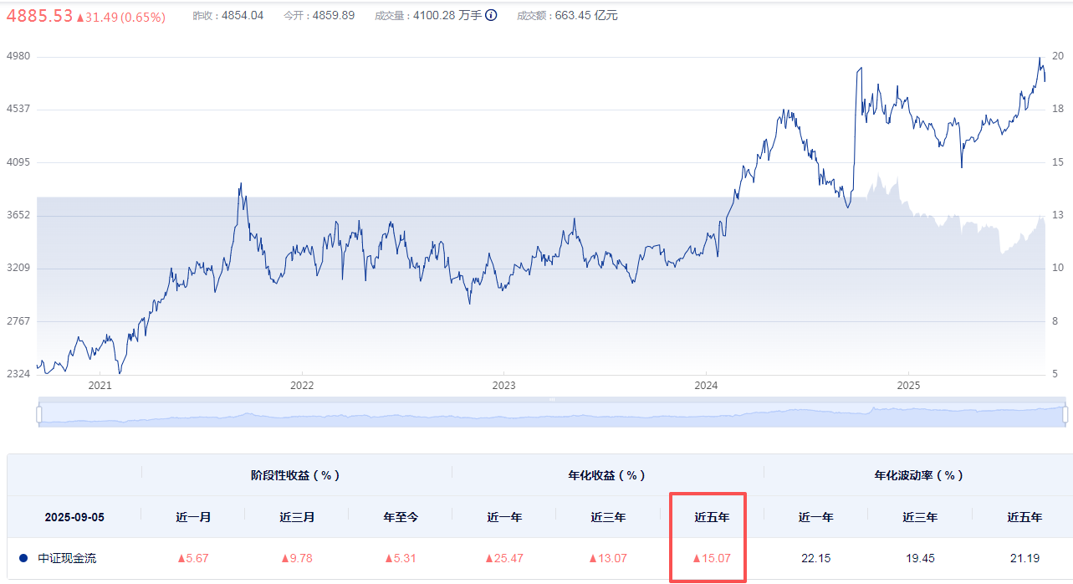
Task: Click the 2767 y-axis label
Action: (18, 320)
